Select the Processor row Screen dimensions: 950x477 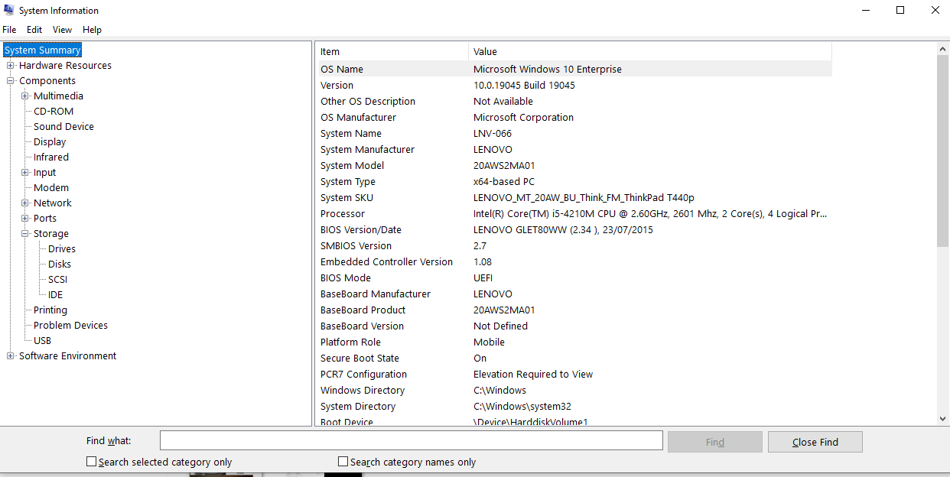(x=574, y=213)
